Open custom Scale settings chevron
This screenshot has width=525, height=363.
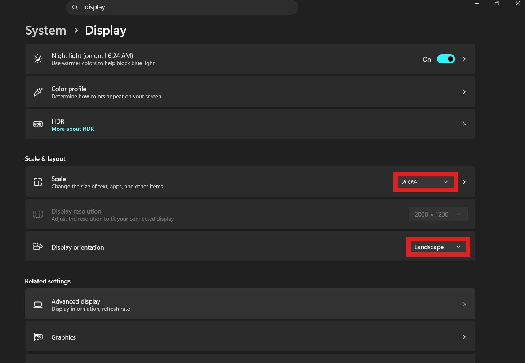464,182
